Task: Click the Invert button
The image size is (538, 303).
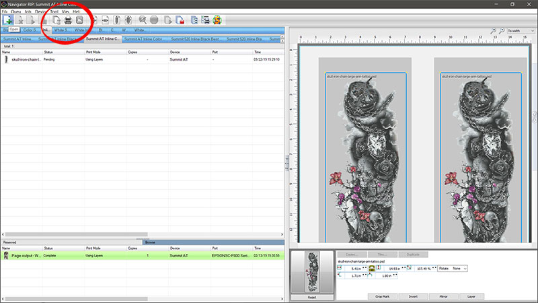Action: click(x=413, y=296)
